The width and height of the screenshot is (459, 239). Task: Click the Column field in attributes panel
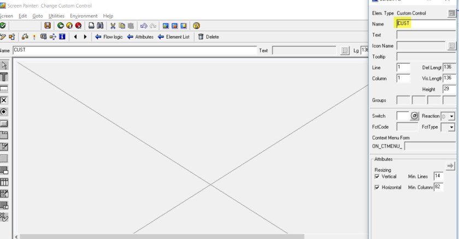click(403, 79)
